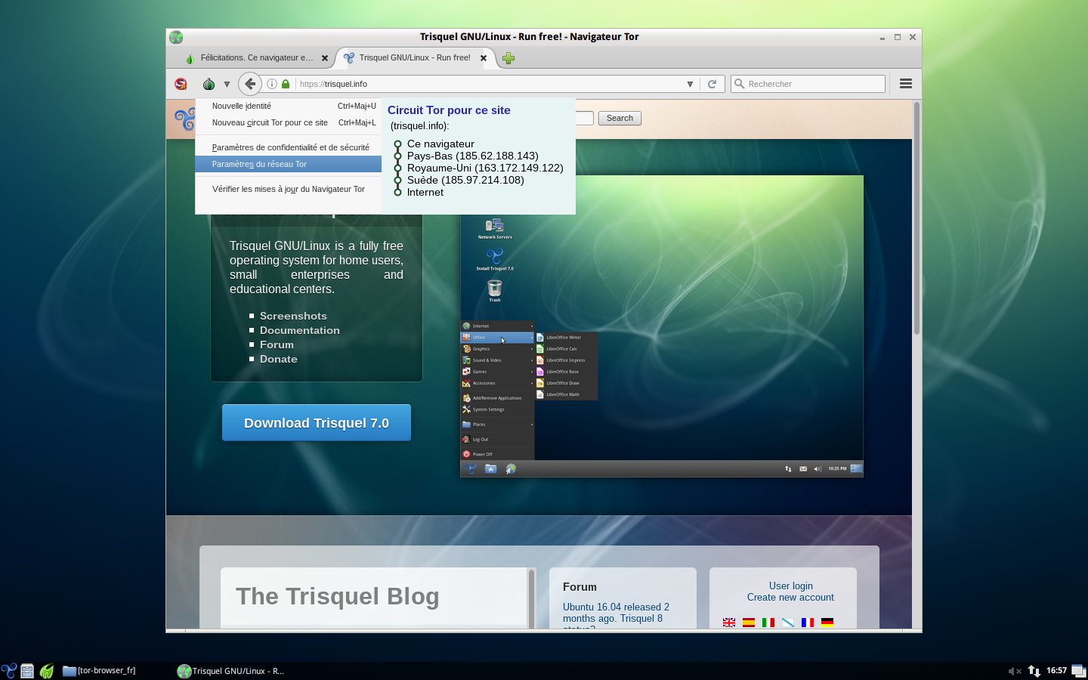Open the URL history dropdown arrow
This screenshot has width=1088, height=680.
point(690,84)
